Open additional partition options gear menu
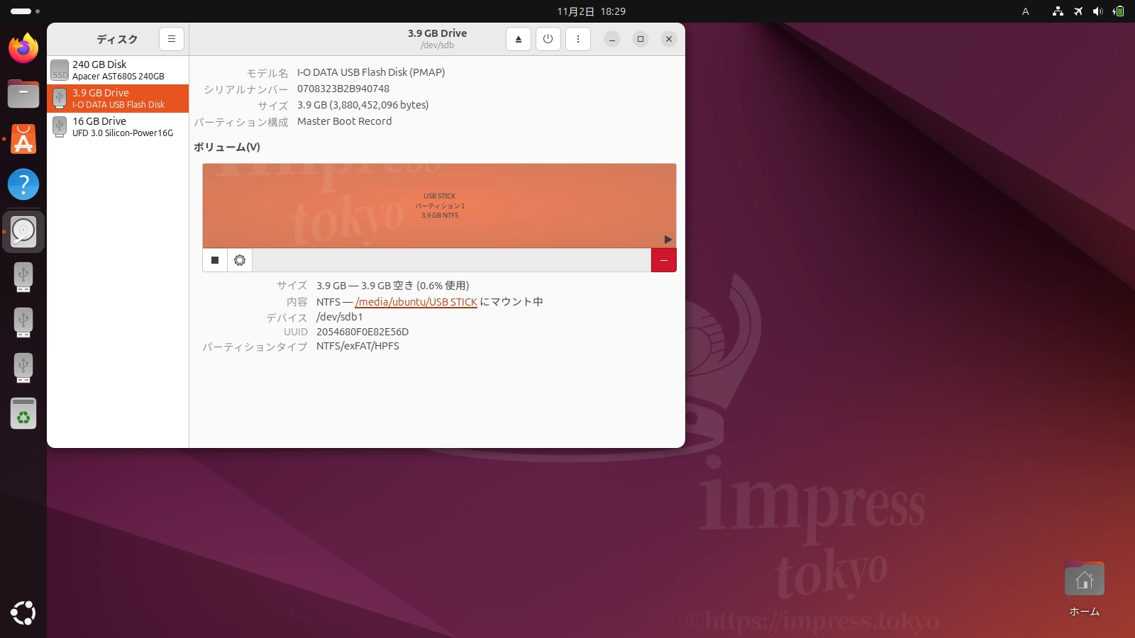 tap(240, 260)
